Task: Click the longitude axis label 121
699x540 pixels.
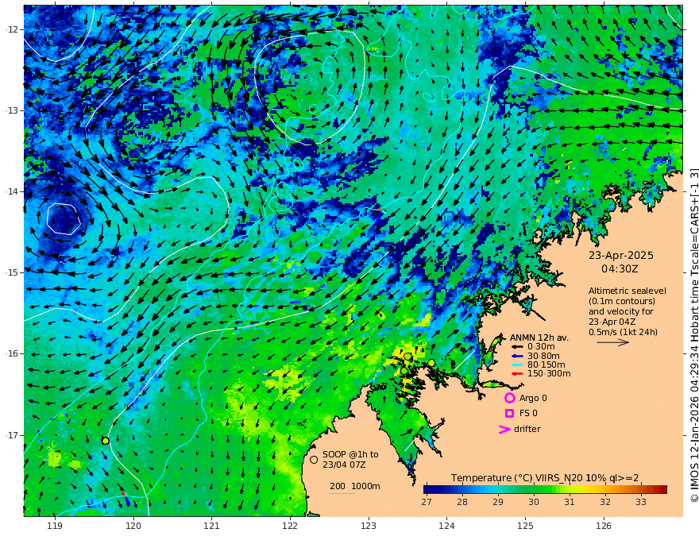Action: tap(212, 526)
